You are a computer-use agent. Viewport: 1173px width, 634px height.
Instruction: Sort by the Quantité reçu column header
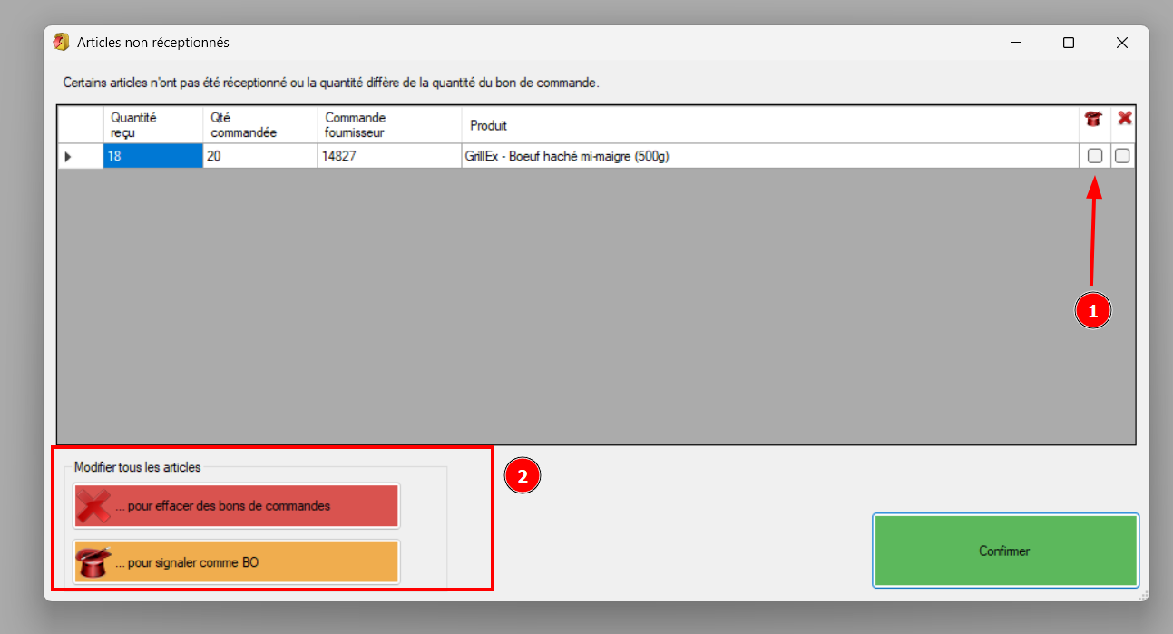[x=152, y=124]
